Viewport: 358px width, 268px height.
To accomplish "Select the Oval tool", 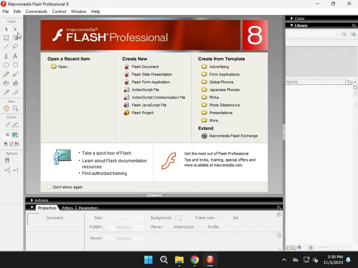I will [6, 65].
